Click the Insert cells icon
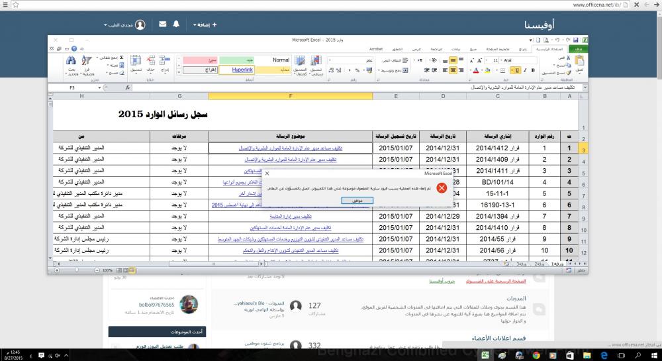The width and height of the screenshot is (662, 361). [x=165, y=60]
